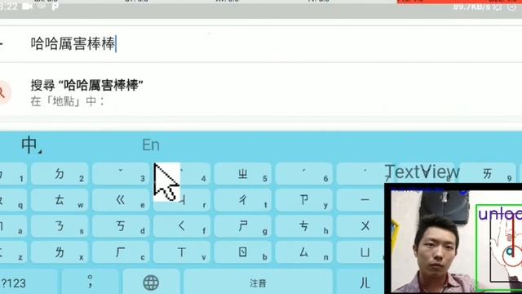522x294 pixels.
Task: Tap the ㄧ dash key in second row
Action: (361, 200)
